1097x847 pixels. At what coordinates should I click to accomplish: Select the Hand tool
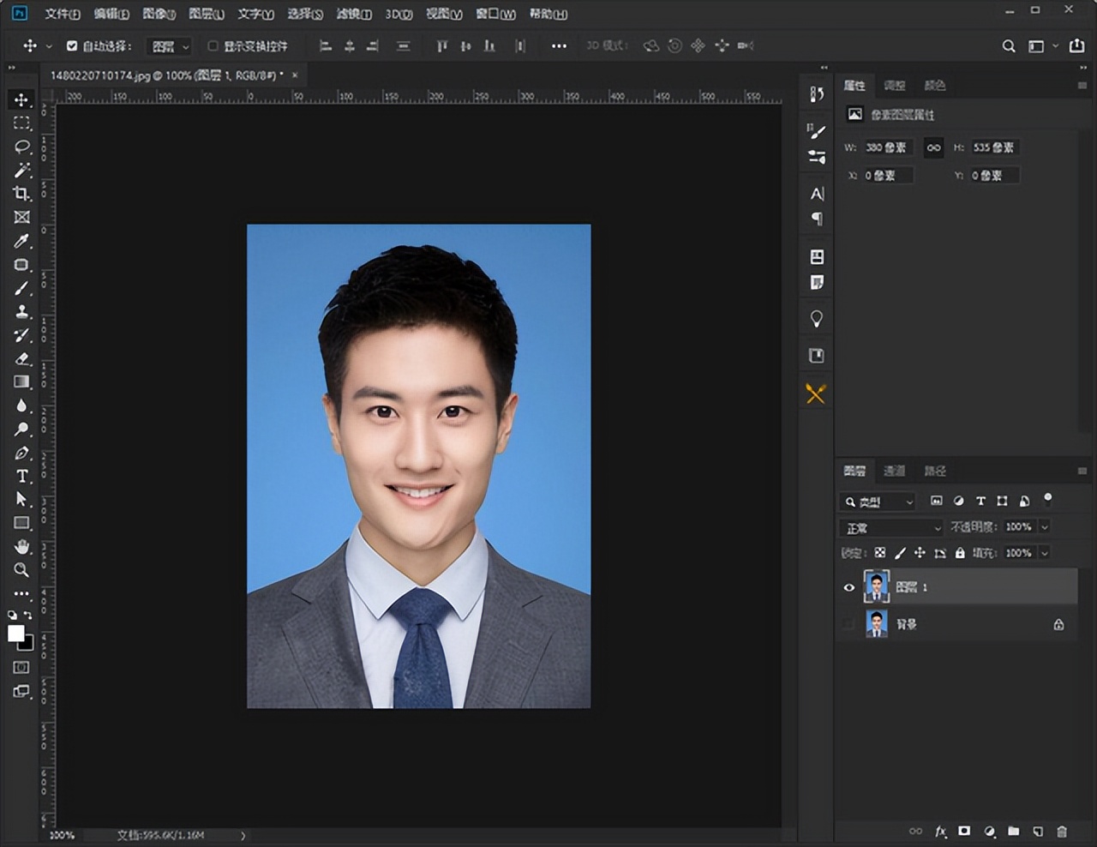tap(21, 546)
